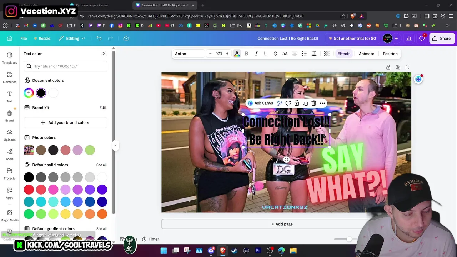Image resolution: width=457 pixels, height=257 pixels.
Task: Duplicate page icon above canvas
Action: point(398,67)
